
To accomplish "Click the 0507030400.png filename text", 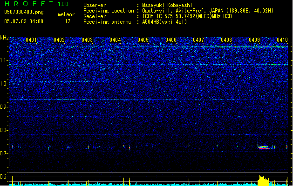I will point(24,12).
